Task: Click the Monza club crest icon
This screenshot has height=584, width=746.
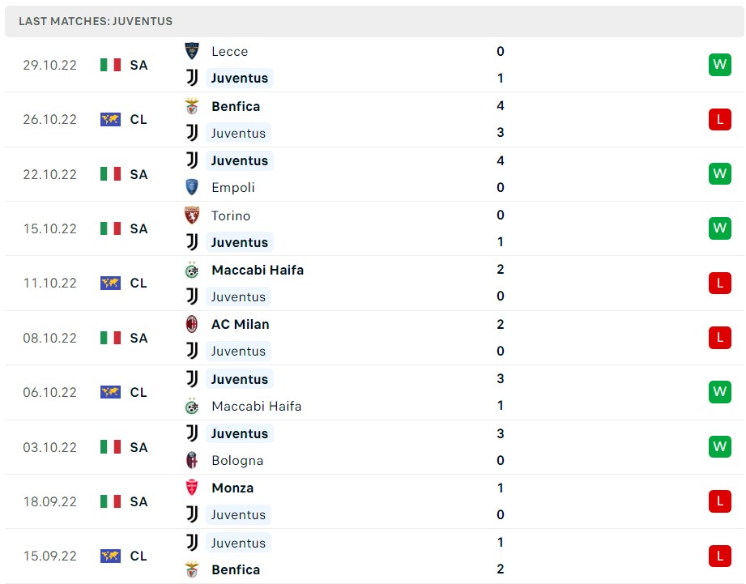Action: coord(194,488)
